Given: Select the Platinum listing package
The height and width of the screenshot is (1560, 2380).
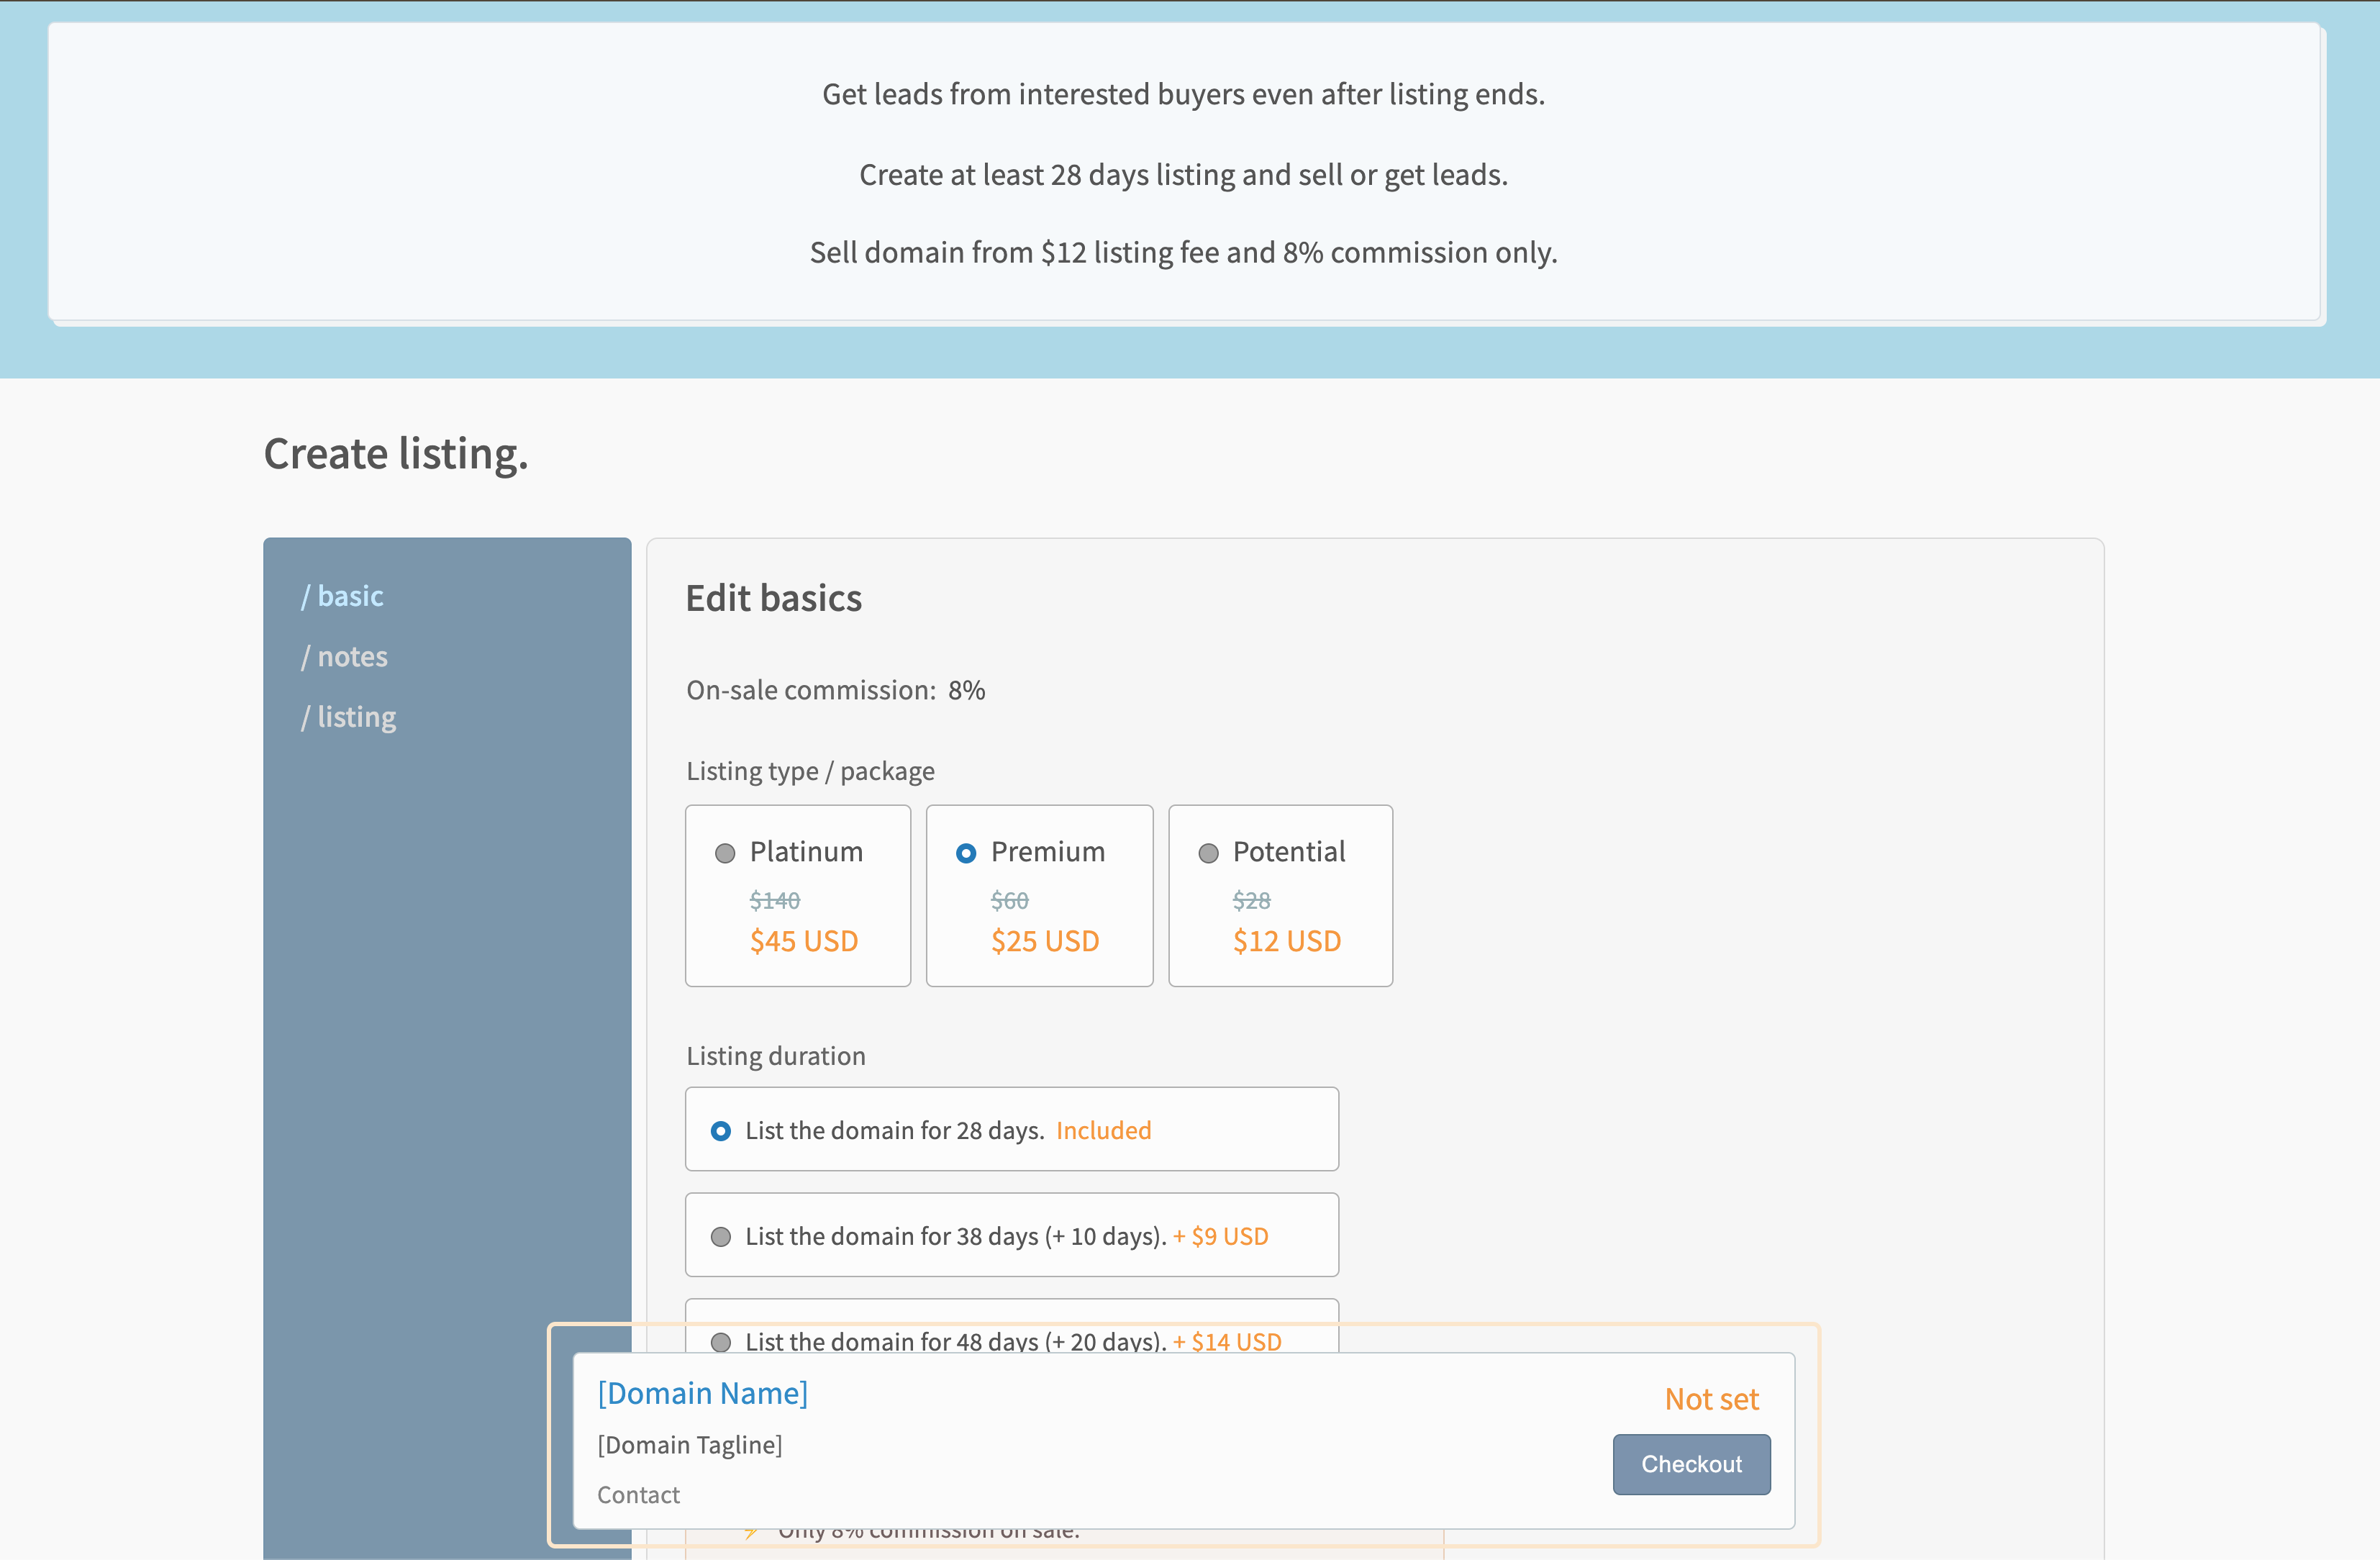Looking at the screenshot, I should coord(725,853).
